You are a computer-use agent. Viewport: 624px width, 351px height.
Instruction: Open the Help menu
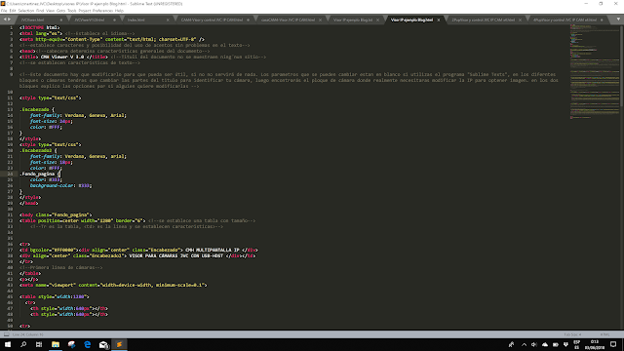pos(119,11)
